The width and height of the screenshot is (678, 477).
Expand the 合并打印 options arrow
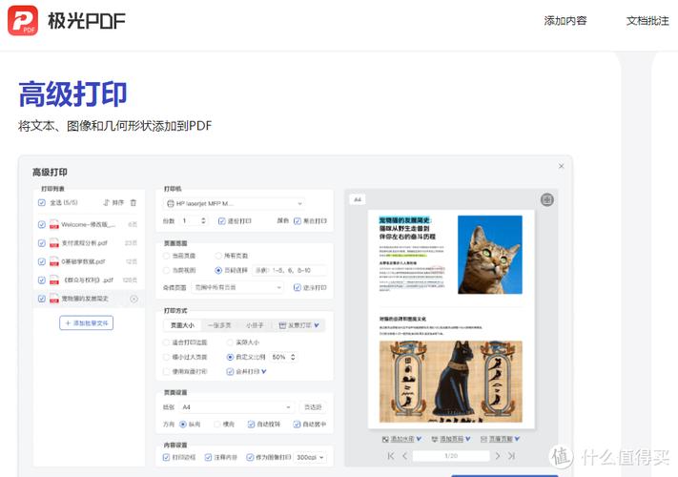pos(264,371)
